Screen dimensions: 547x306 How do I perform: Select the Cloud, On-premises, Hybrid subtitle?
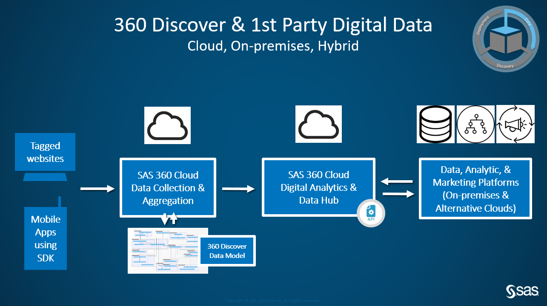click(x=273, y=45)
